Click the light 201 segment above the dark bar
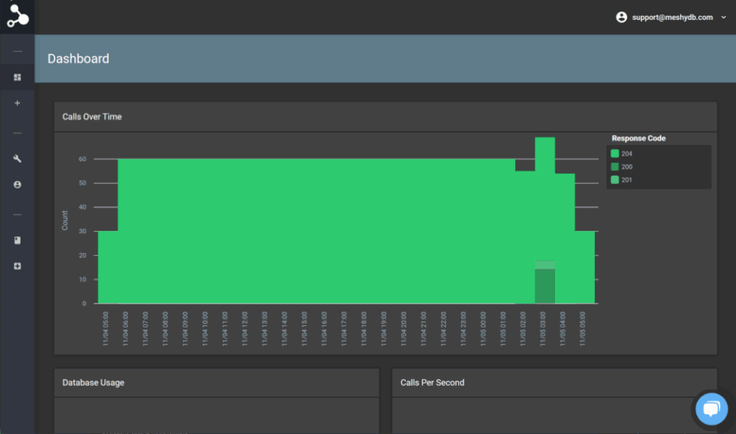 coord(545,265)
